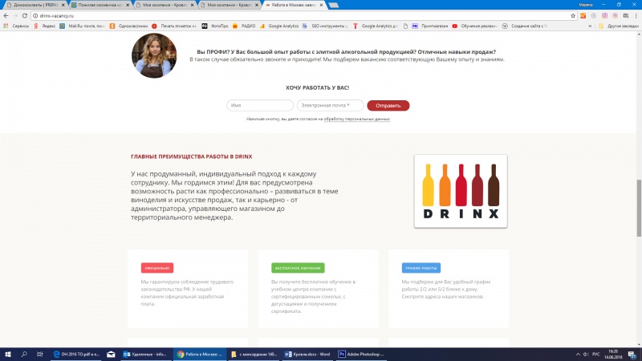
Task: Open the Windows Start menu
Action: pos(8,354)
